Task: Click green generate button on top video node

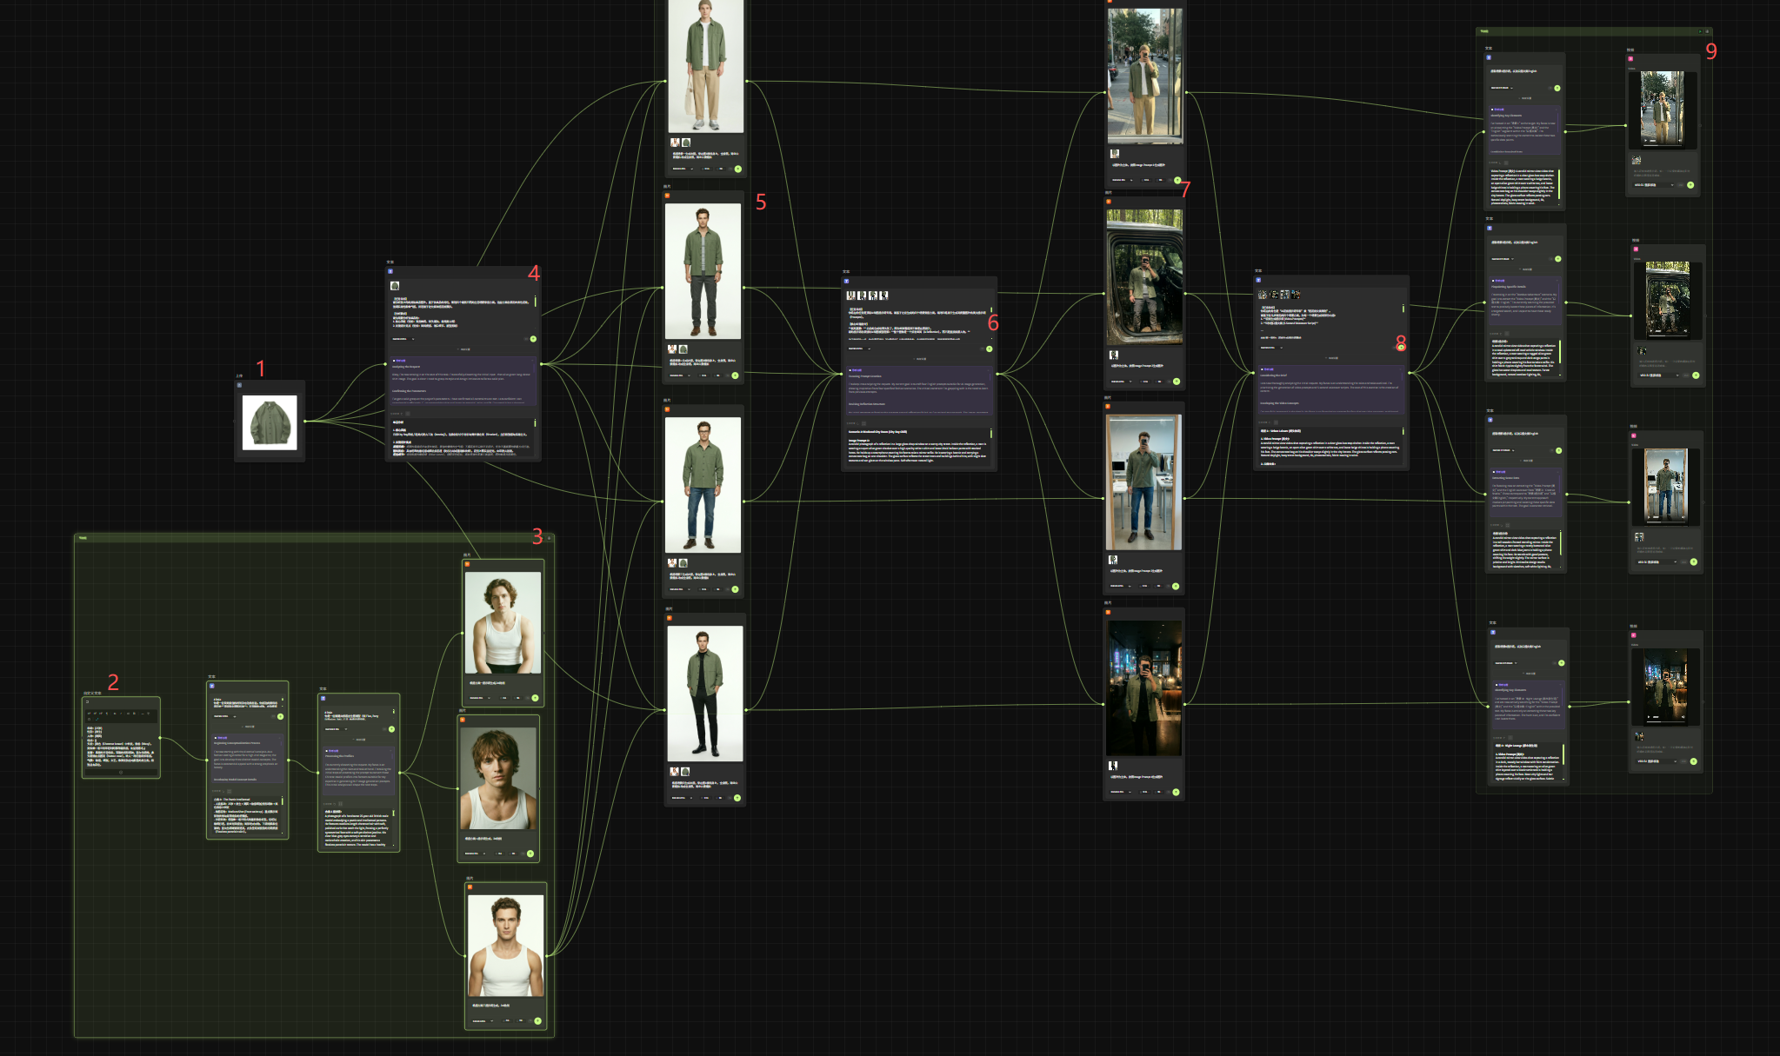Action: pyautogui.click(x=1690, y=185)
